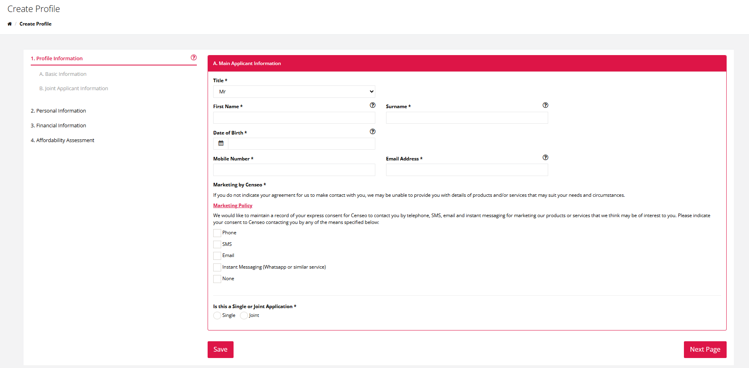Select the Joint application radio button

click(x=244, y=316)
